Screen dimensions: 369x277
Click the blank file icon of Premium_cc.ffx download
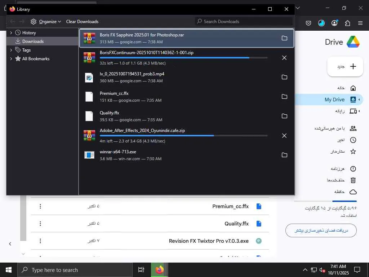tap(89, 97)
